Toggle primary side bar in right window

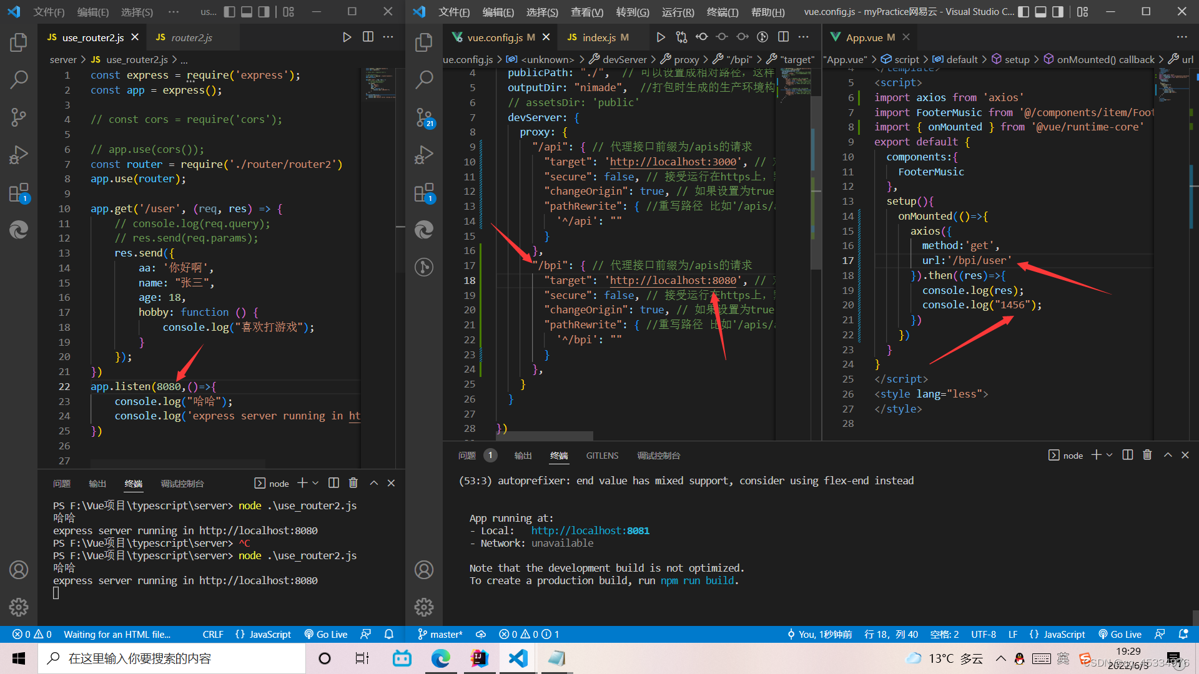(x=1024, y=12)
